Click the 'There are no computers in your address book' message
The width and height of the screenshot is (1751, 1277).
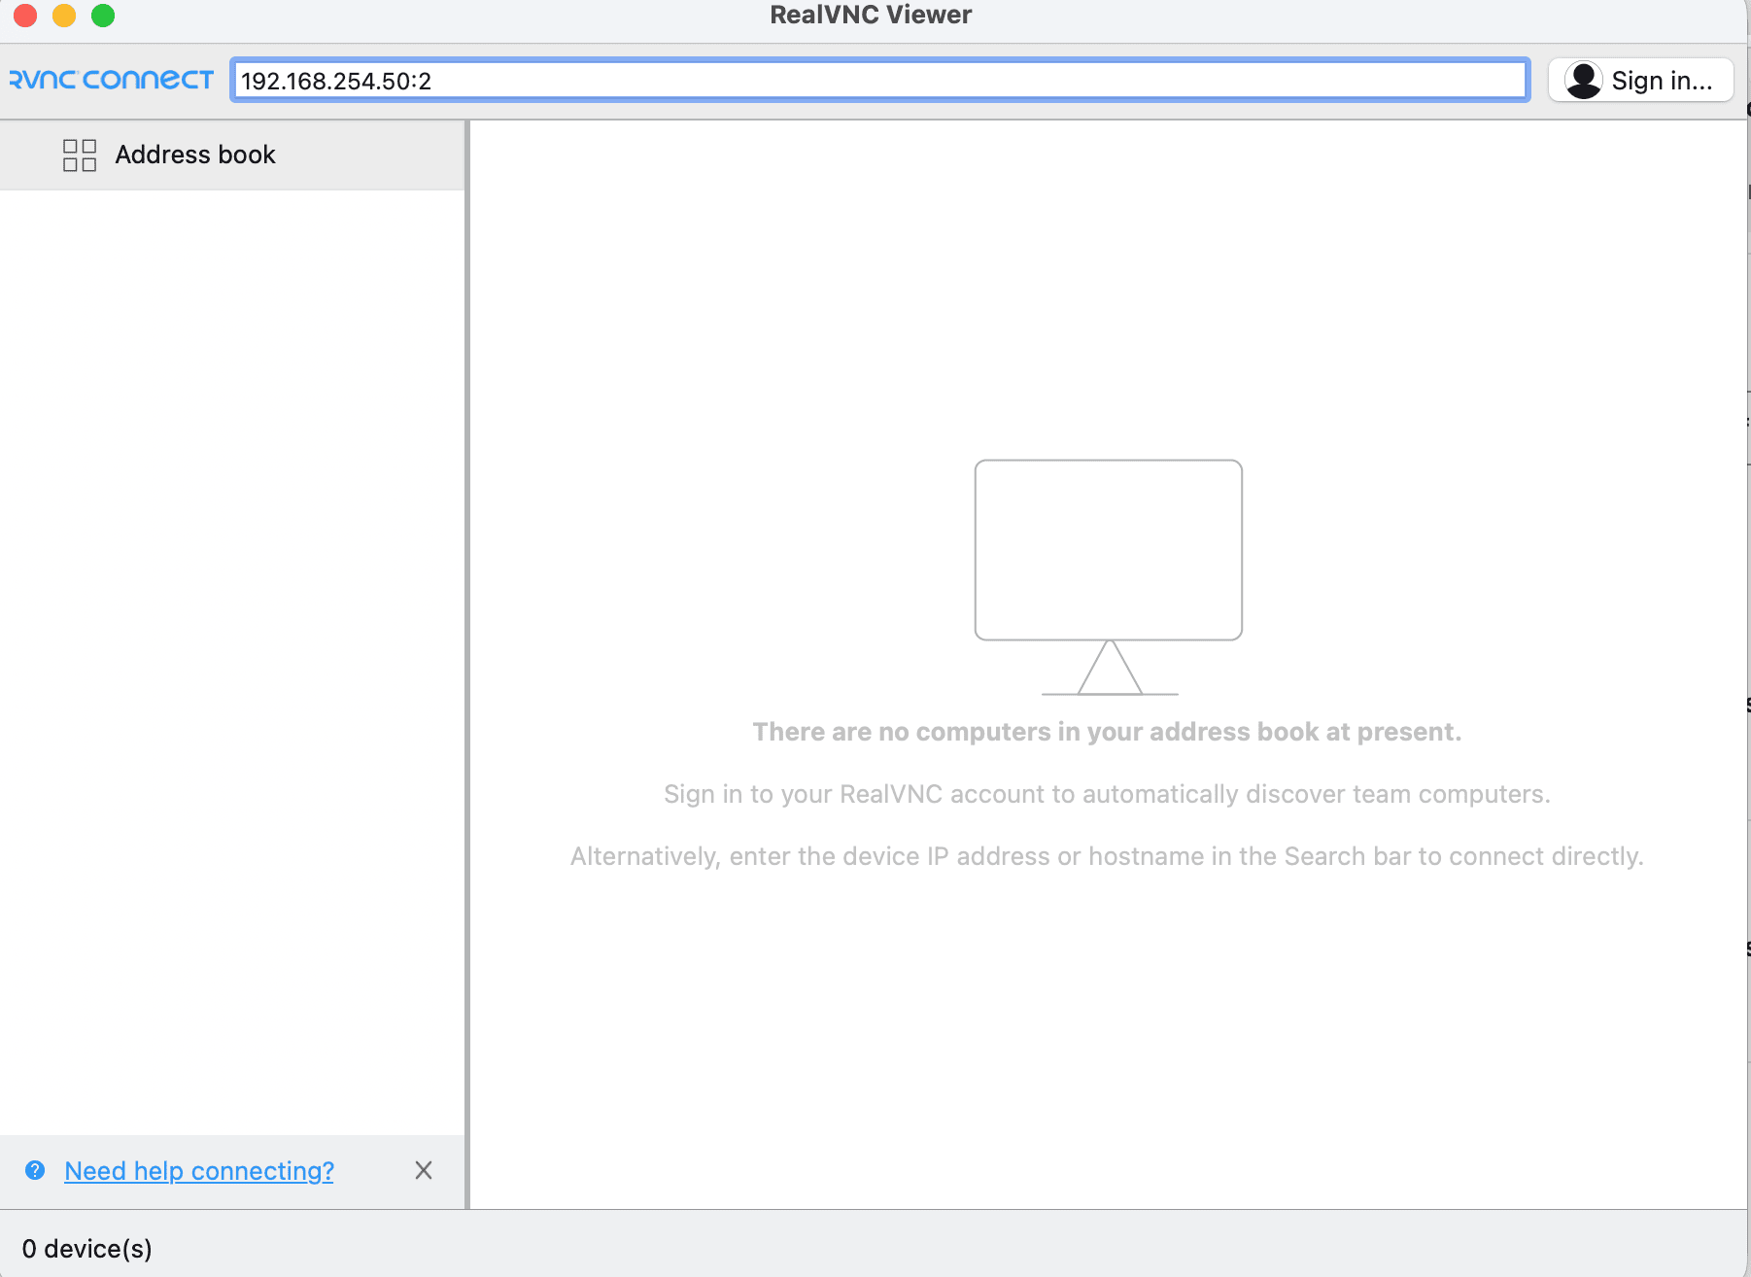(1107, 732)
